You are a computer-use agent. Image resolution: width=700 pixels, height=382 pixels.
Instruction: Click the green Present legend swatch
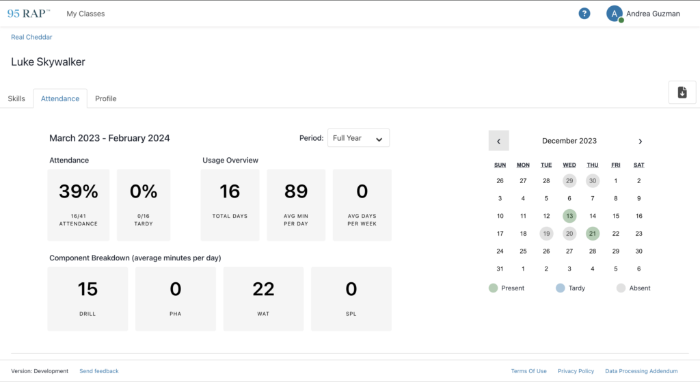pyautogui.click(x=494, y=288)
